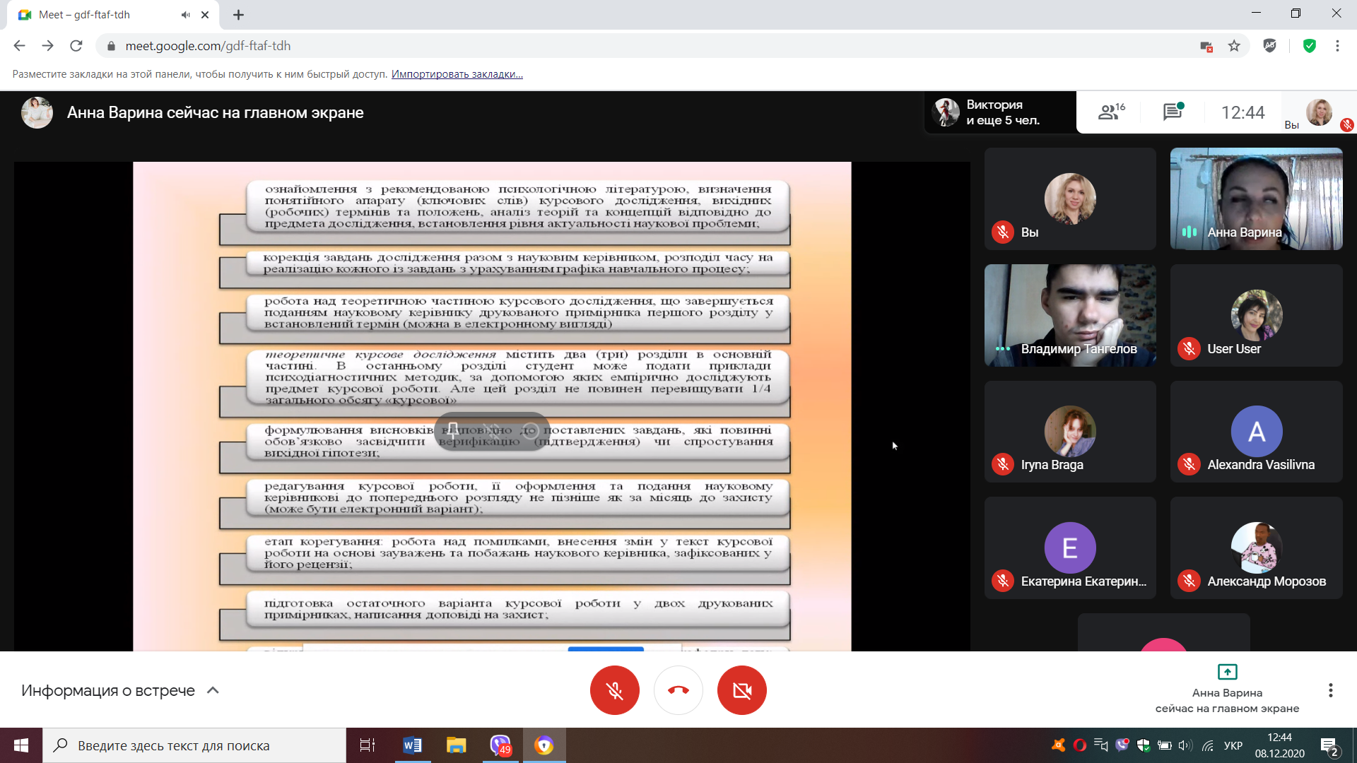Open the Microsoft Word taskbar icon
1357x763 pixels.
(412, 745)
